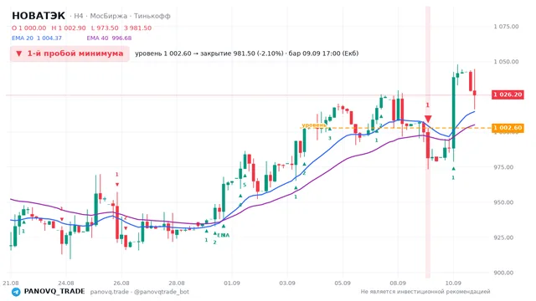
Task: Click the EMA 40 996.68 legend
Action: coord(109,38)
